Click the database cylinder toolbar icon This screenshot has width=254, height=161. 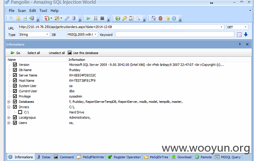73,18
